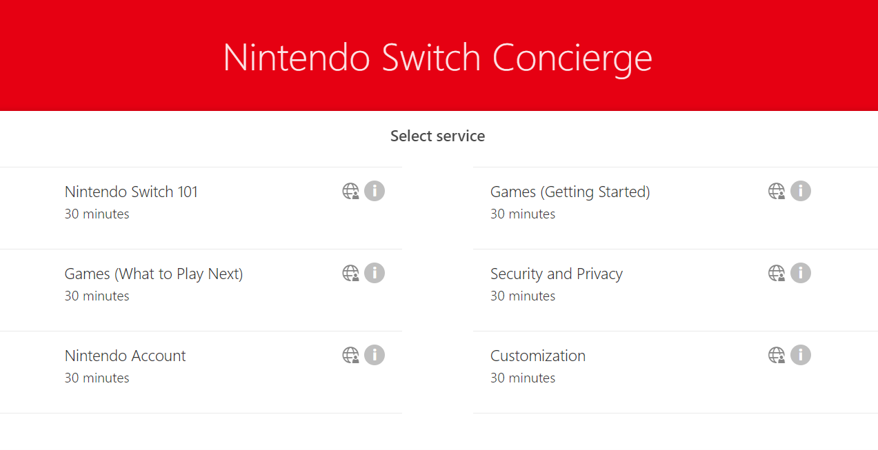Open info icon for Games (Getting Started)
Image resolution: width=878 pixels, height=450 pixels.
pyautogui.click(x=800, y=191)
